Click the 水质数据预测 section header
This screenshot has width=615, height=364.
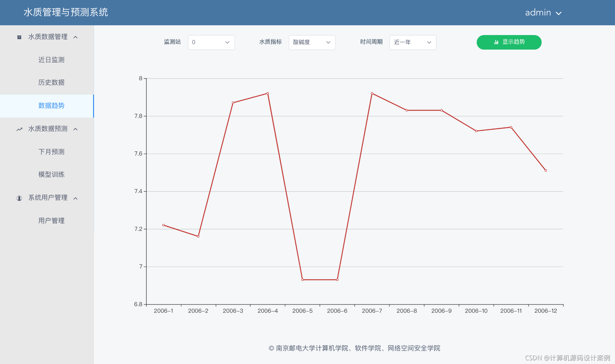(x=47, y=129)
